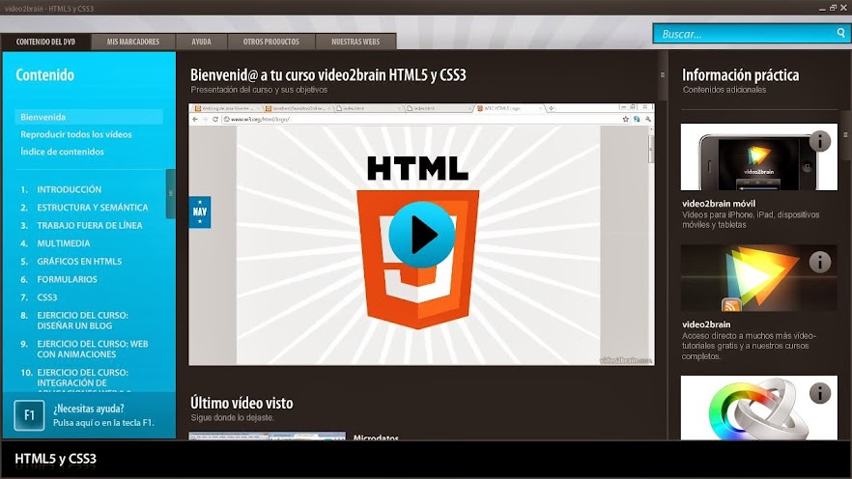Image resolution: width=852 pixels, height=479 pixels.
Task: Click the F1 help key icon
Action: pos(29,415)
